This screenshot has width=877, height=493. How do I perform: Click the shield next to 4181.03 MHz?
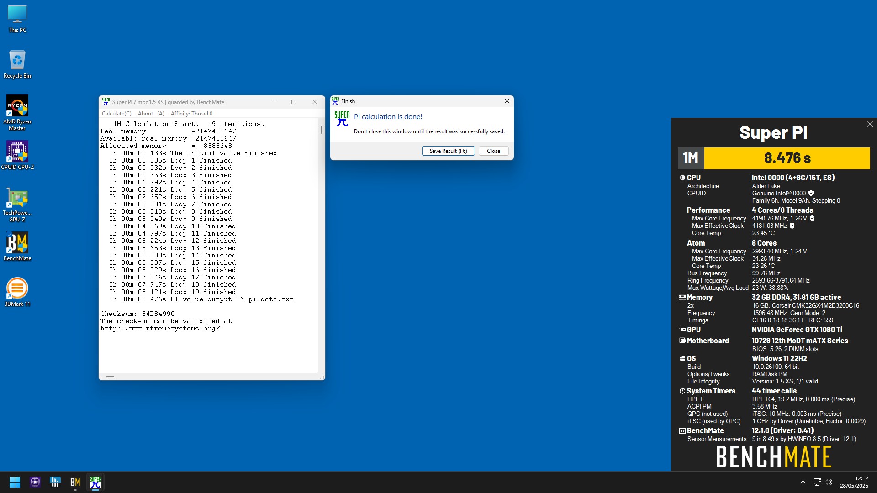point(792,226)
